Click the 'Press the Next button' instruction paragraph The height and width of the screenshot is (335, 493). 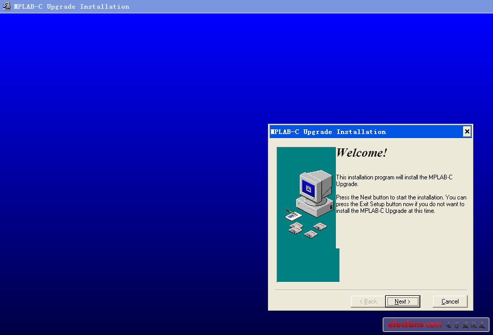point(401,204)
